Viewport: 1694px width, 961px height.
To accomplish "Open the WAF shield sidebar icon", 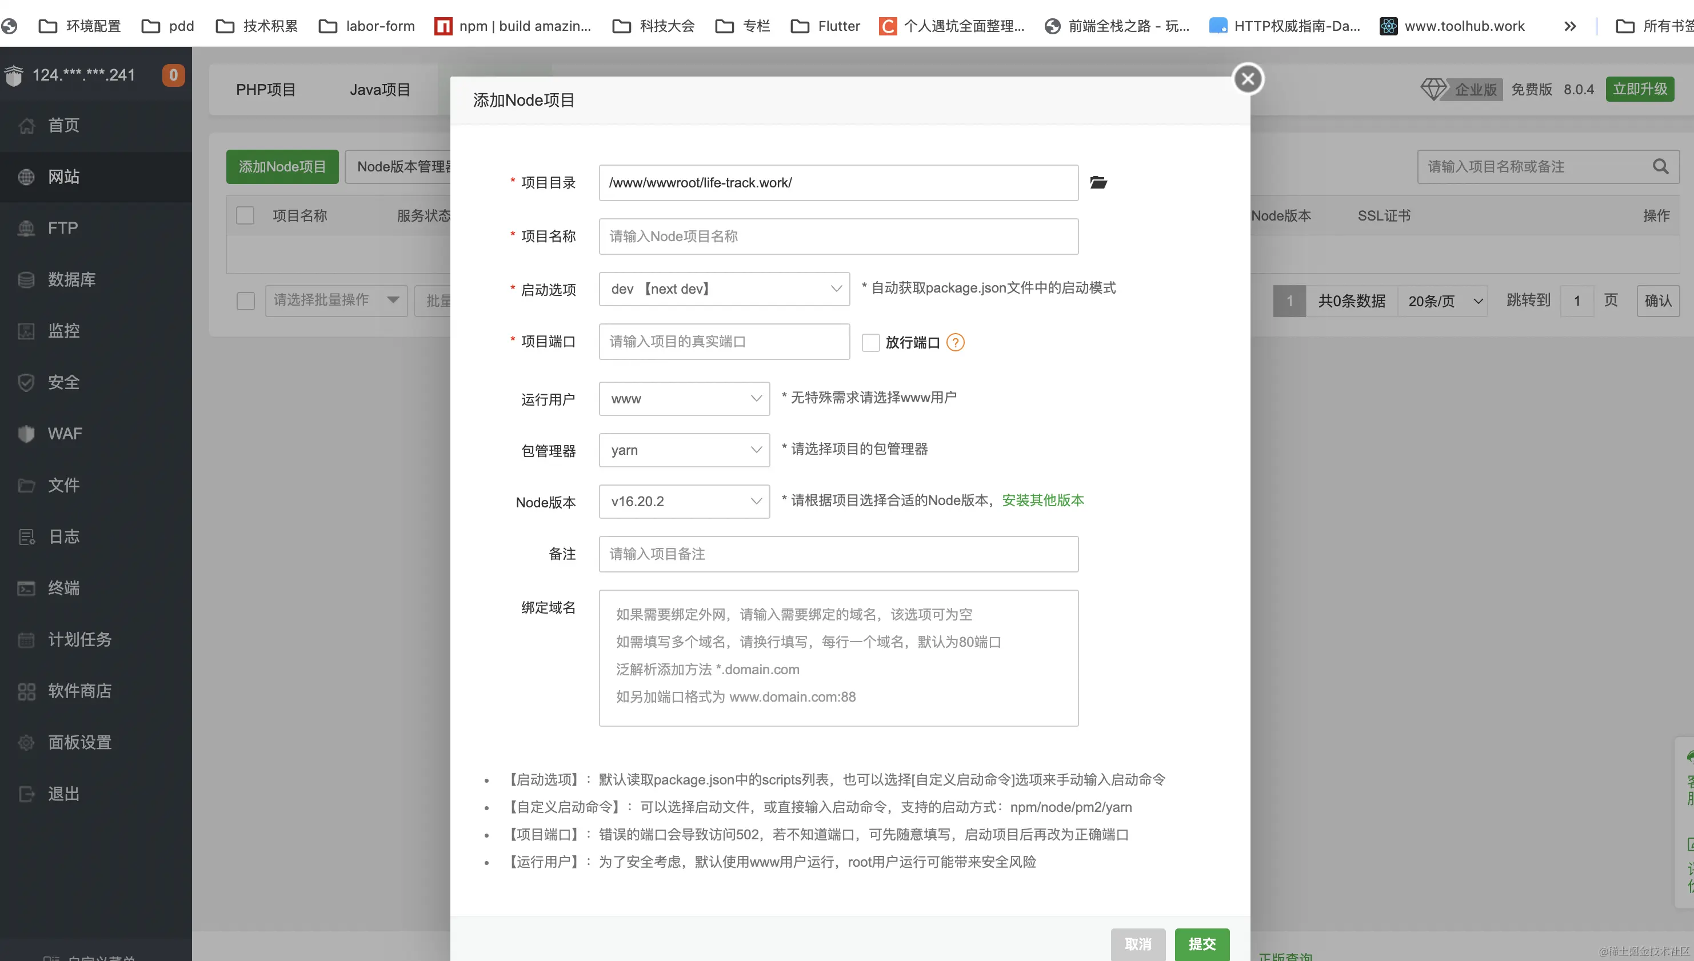I will tap(26, 434).
